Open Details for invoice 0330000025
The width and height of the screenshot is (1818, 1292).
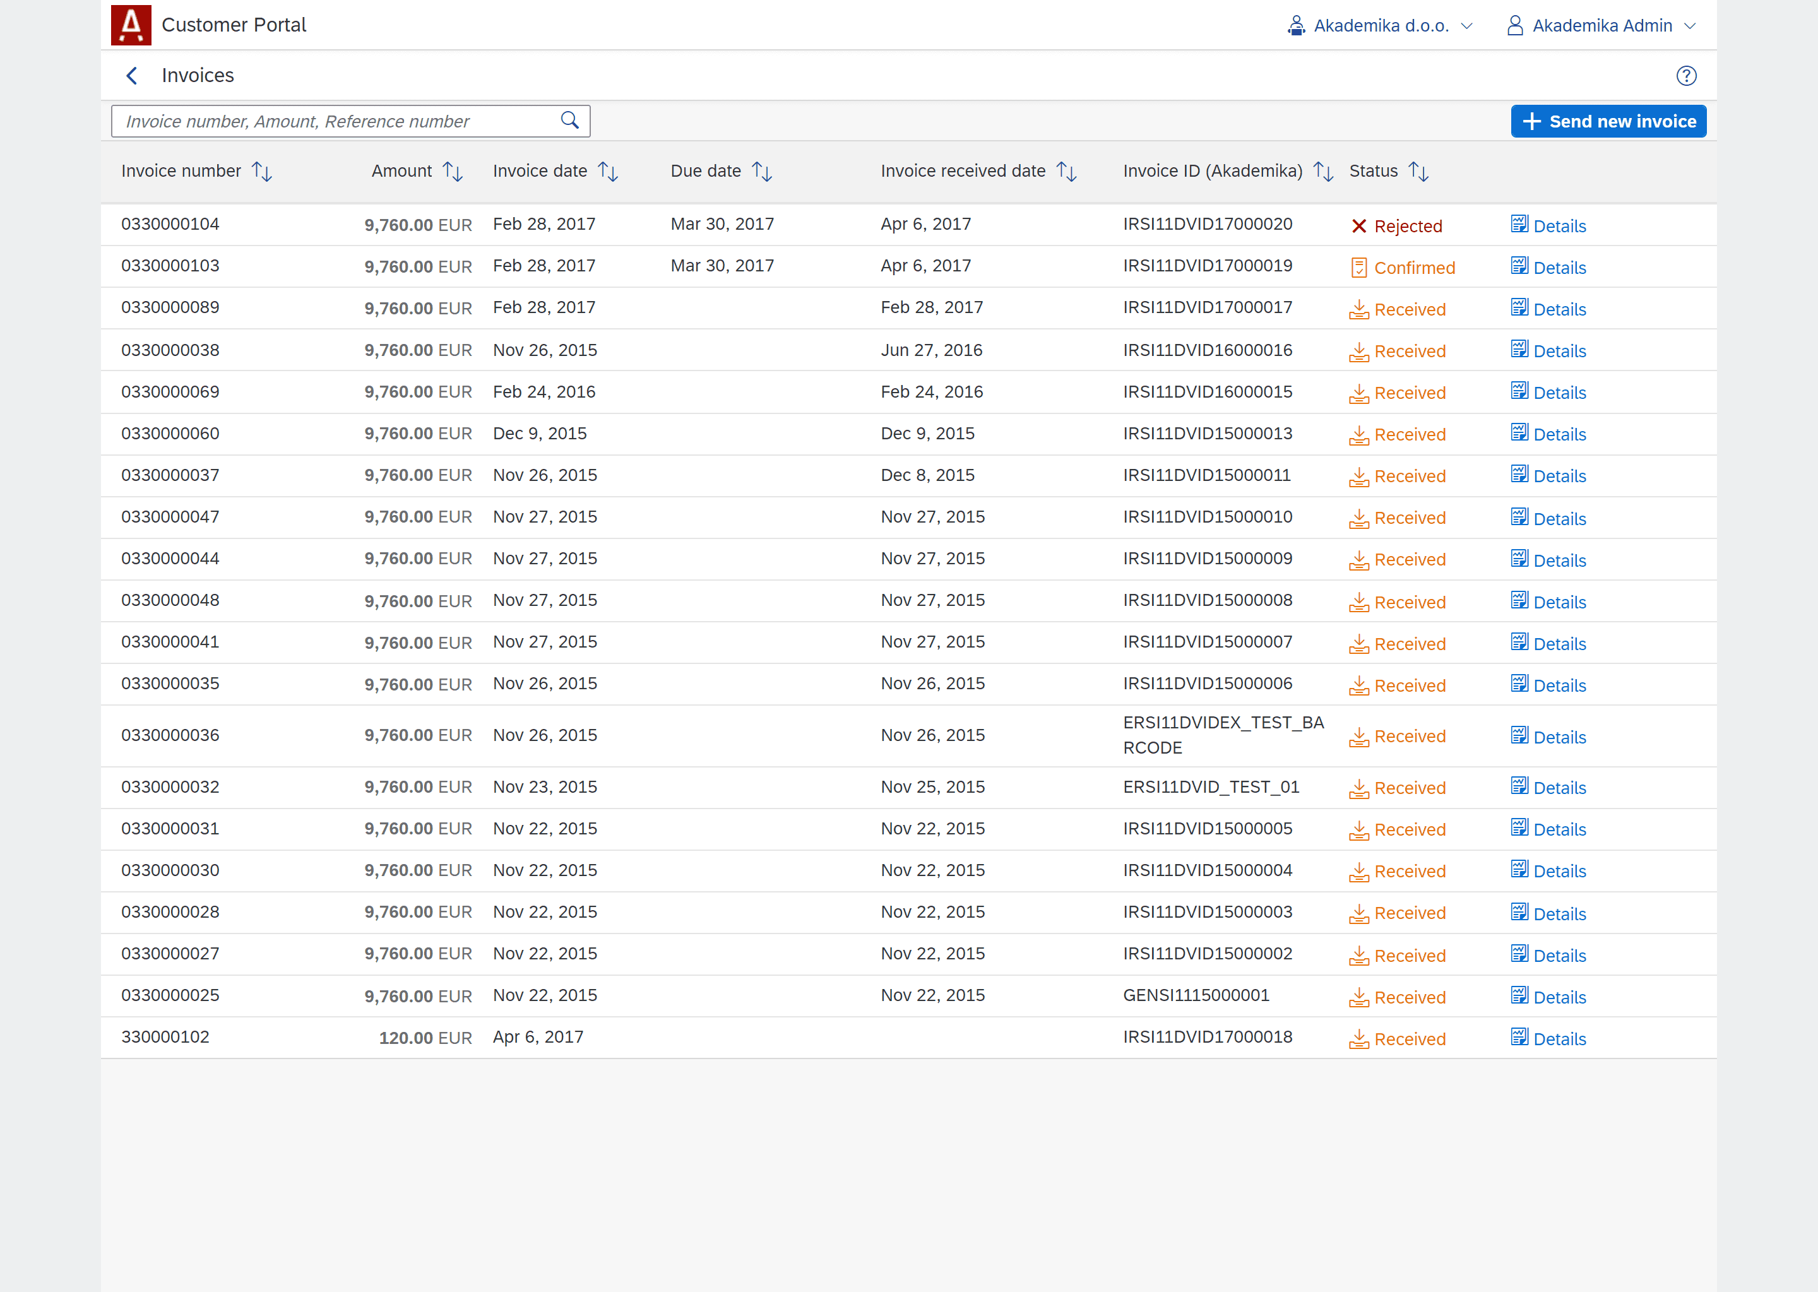tap(1548, 998)
